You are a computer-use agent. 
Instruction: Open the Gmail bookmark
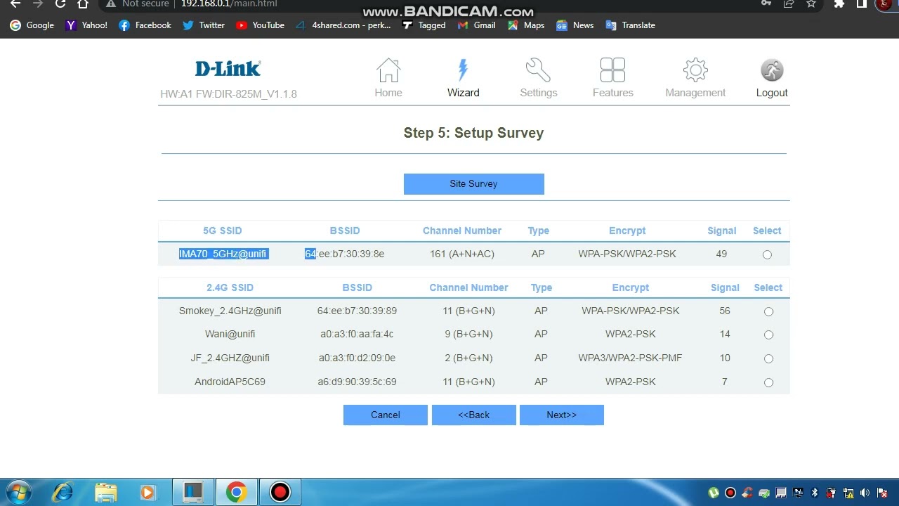click(x=476, y=25)
